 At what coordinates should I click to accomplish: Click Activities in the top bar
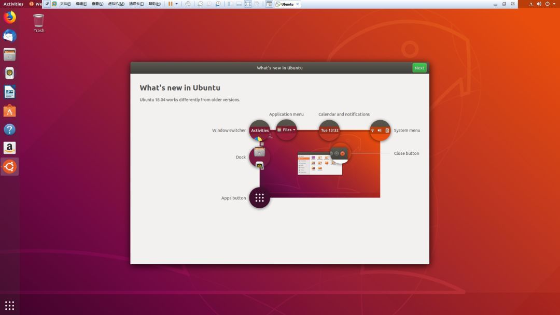pos(13,4)
